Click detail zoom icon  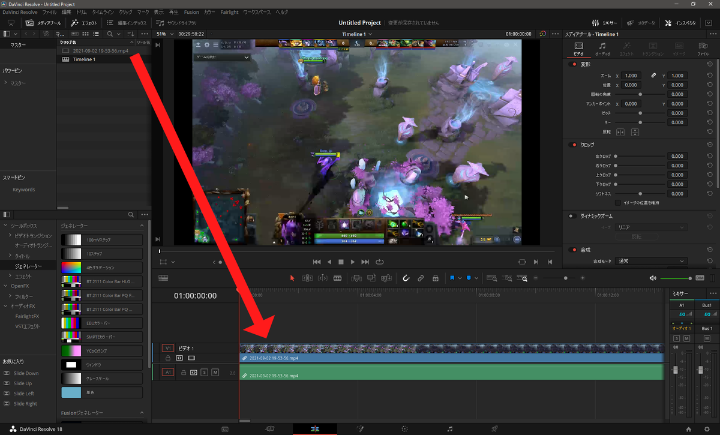click(x=508, y=278)
